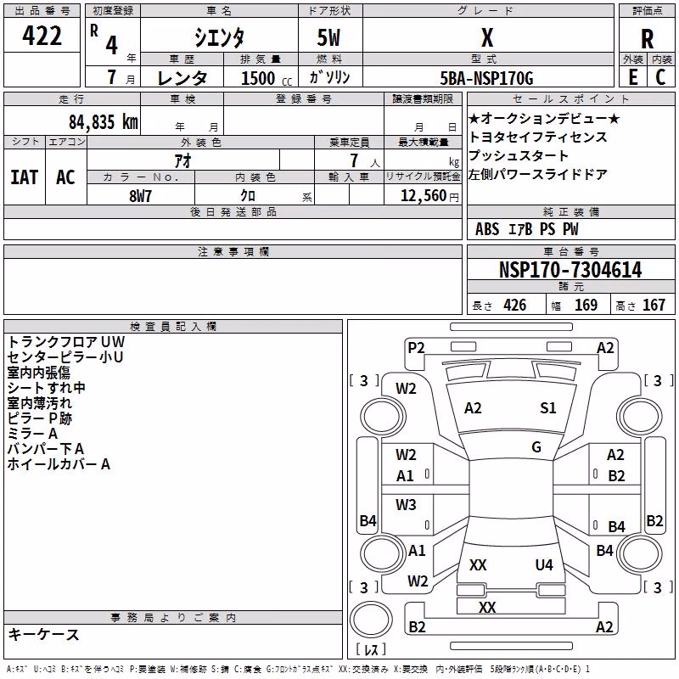This screenshot has width=679, height=679.
Task: Click the office notice キーケース
Action: (44, 634)
